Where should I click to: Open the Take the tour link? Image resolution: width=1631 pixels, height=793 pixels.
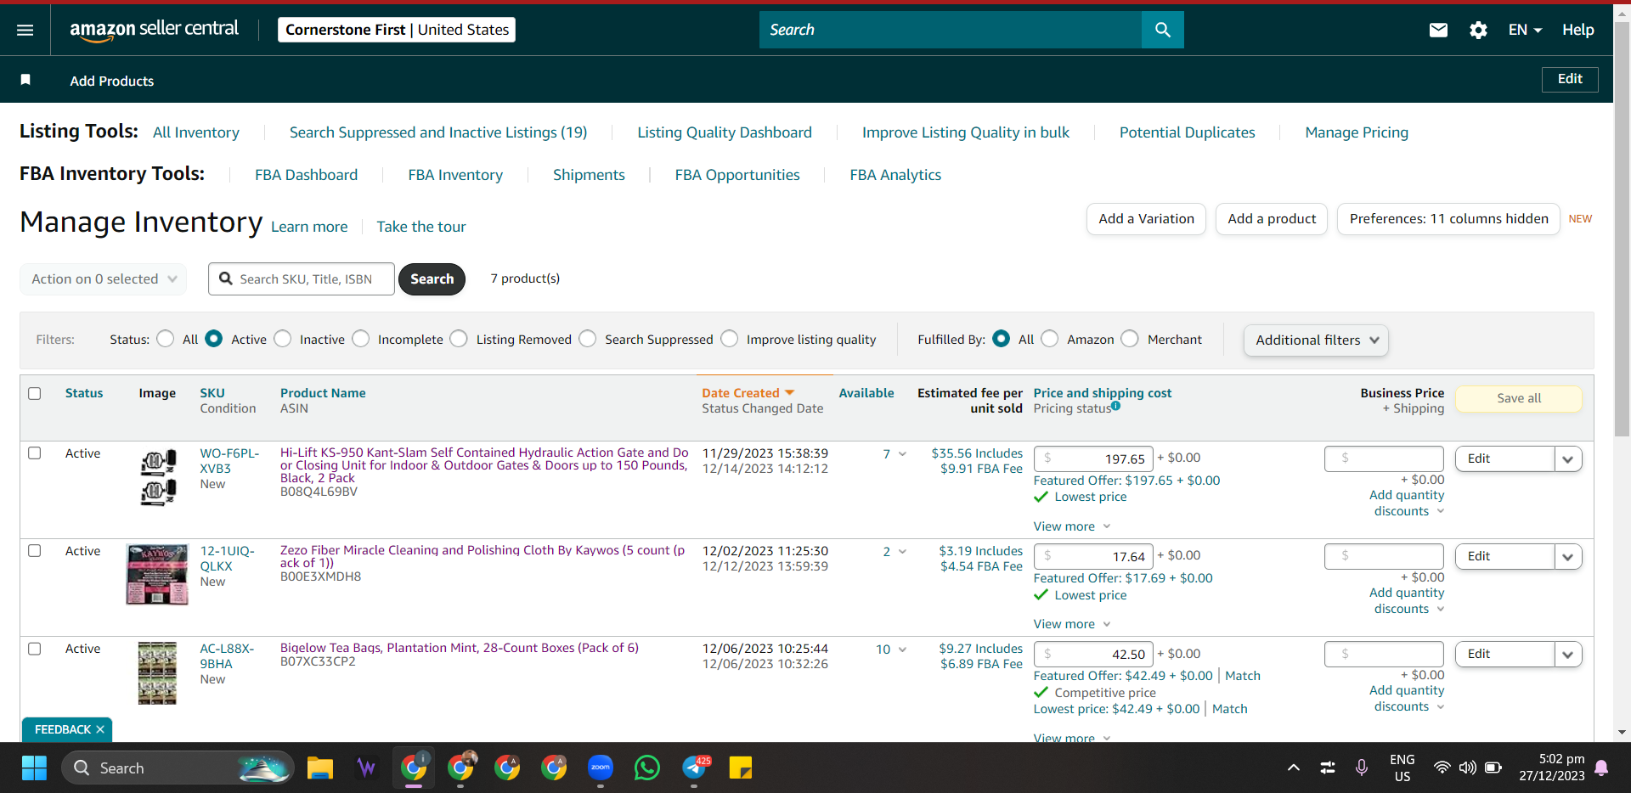(421, 227)
